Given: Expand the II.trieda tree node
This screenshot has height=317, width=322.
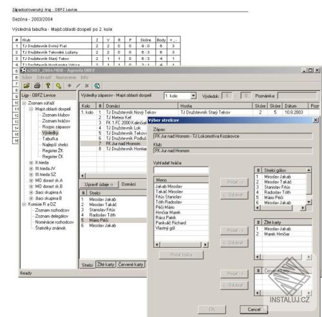Looking at the screenshot, I should [31, 162].
